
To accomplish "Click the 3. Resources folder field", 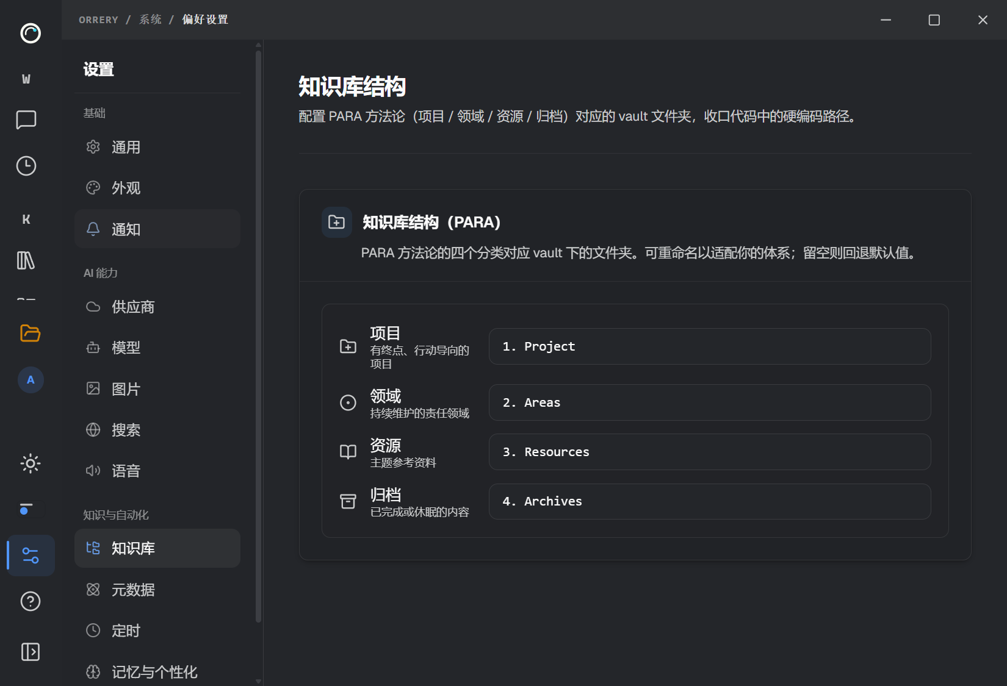I will [x=710, y=452].
